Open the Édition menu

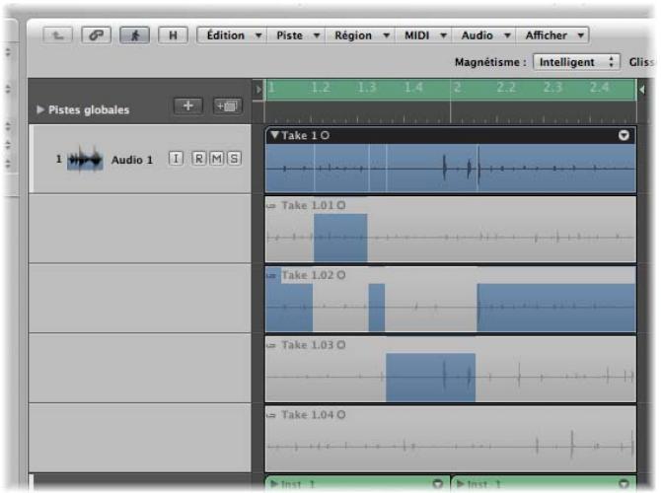[x=232, y=35]
